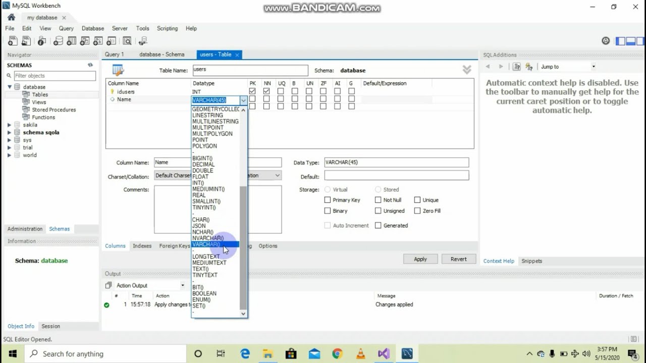Close the users - Table tab
The image size is (646, 363).
[237, 54]
